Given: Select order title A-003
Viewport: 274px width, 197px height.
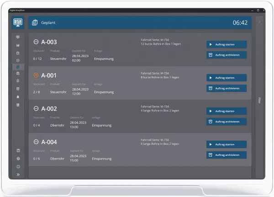Looking at the screenshot, I should tap(49, 42).
